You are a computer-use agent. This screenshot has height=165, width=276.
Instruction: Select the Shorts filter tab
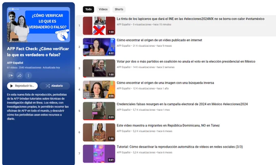119,9
